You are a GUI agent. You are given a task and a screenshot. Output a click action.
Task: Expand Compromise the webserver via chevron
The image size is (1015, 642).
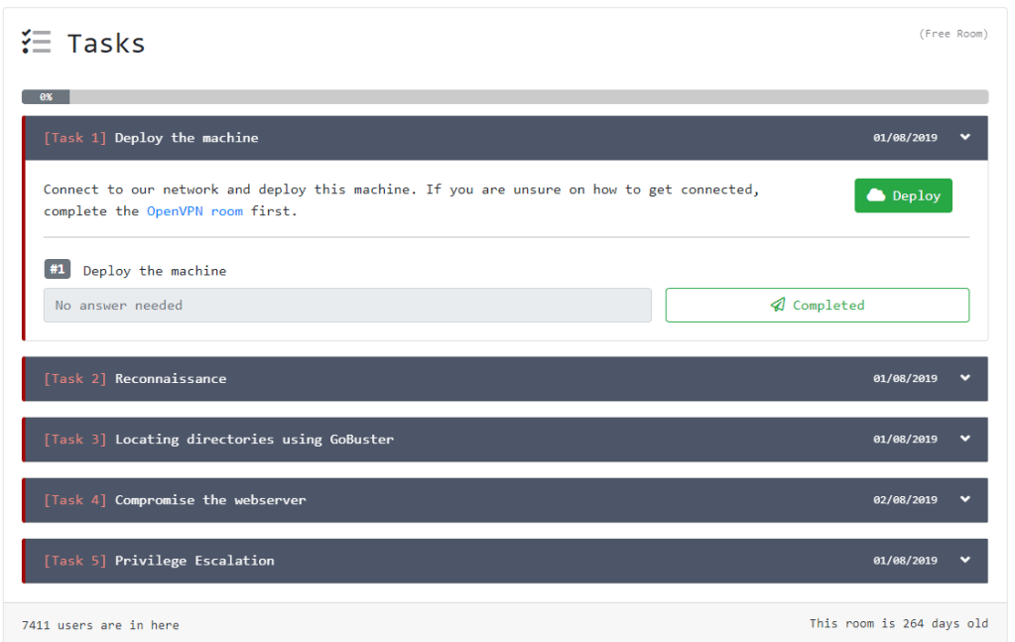(964, 500)
